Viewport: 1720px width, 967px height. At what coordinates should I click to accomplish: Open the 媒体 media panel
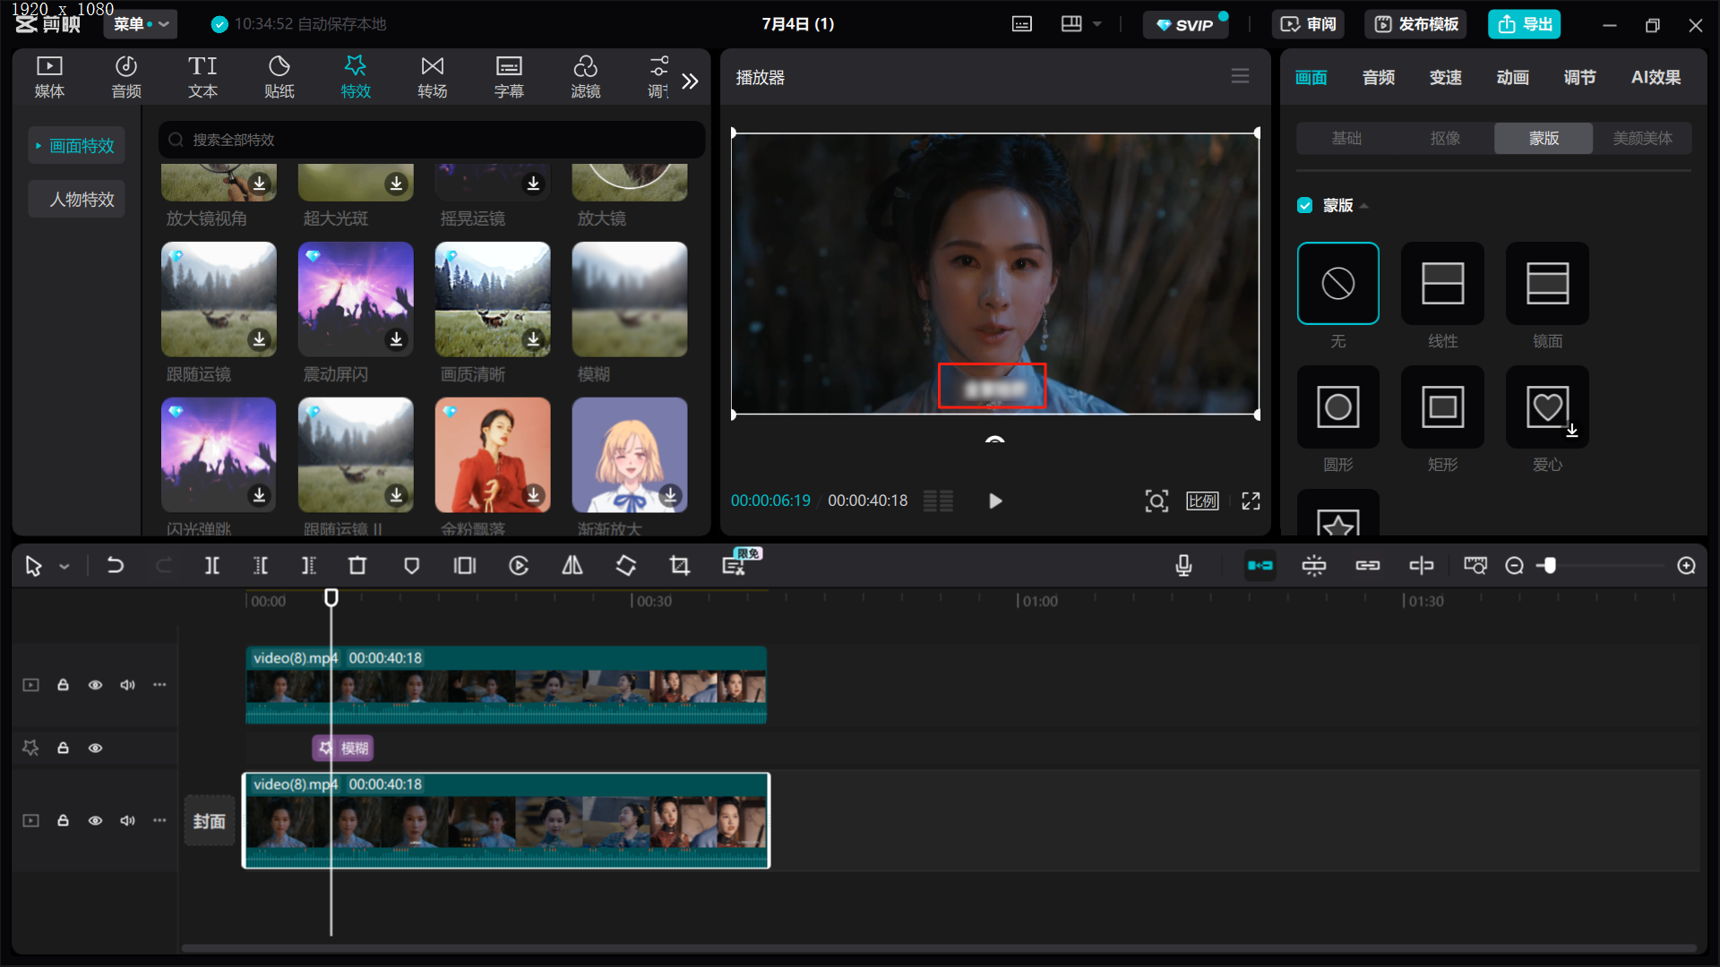[x=49, y=77]
